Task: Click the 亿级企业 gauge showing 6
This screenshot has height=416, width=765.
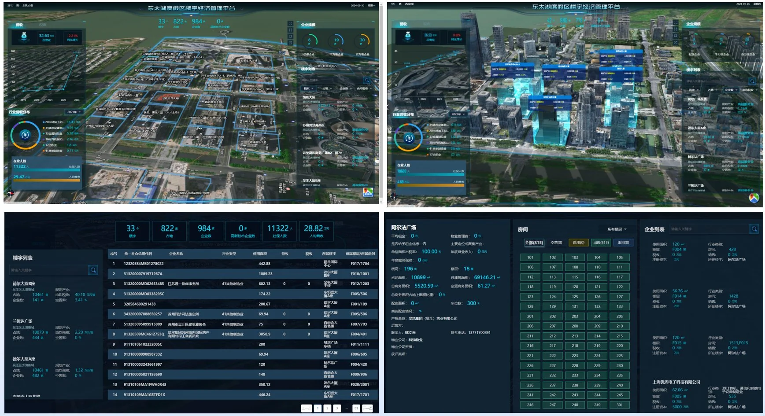Action: [x=309, y=41]
